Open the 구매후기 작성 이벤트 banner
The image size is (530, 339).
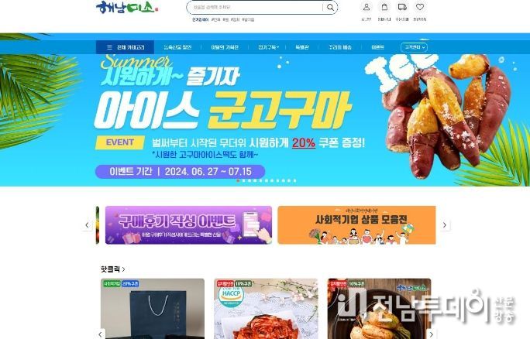188,225
